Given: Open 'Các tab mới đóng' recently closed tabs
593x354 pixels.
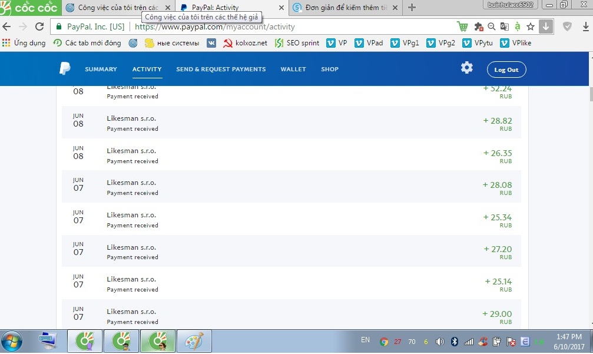Looking at the screenshot, I should (x=87, y=43).
